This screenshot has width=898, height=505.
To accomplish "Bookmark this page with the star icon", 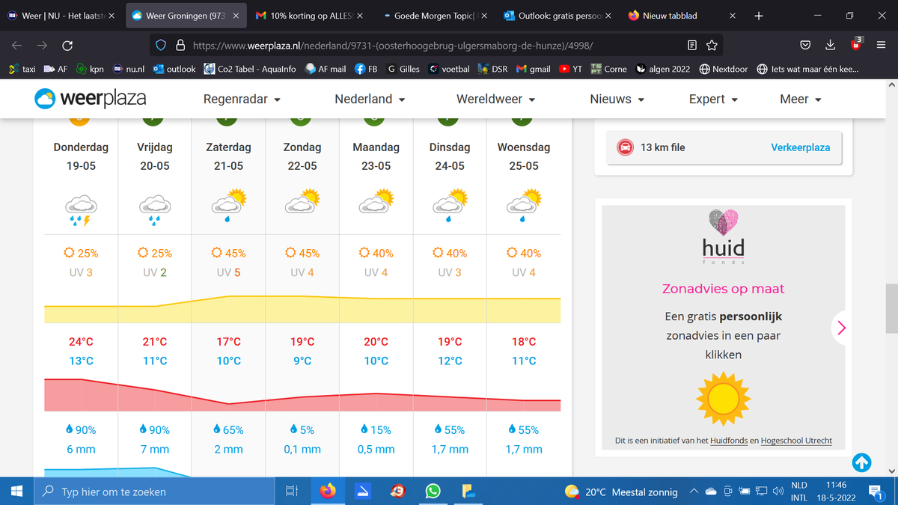I will (712, 46).
